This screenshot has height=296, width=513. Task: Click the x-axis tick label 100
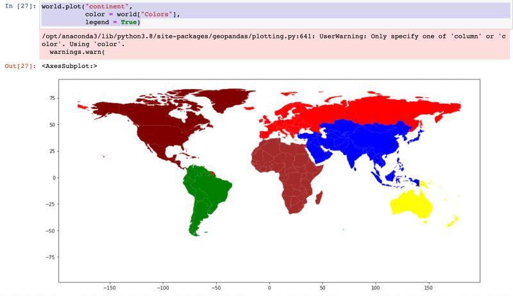tap(375, 288)
